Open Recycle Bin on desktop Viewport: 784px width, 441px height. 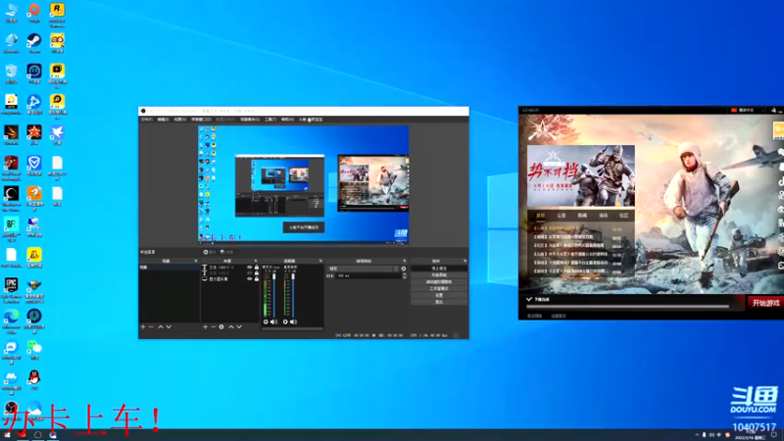point(11,72)
